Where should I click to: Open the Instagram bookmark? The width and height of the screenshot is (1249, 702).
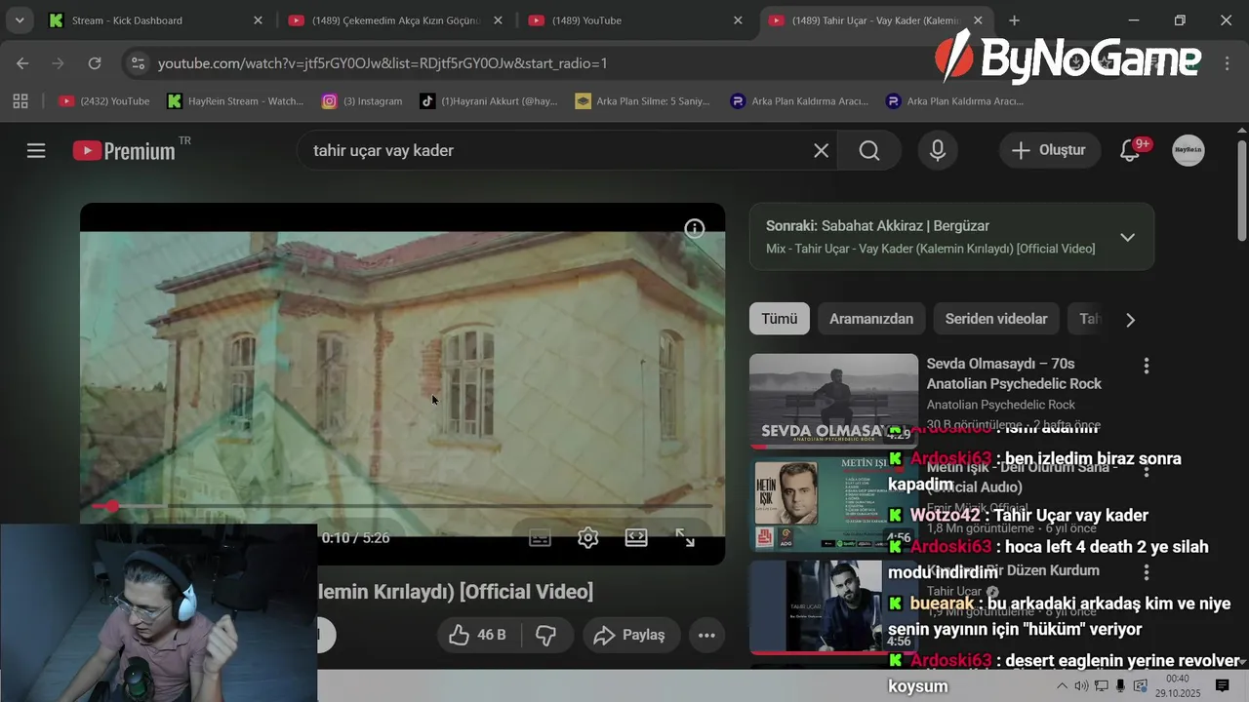pos(362,100)
